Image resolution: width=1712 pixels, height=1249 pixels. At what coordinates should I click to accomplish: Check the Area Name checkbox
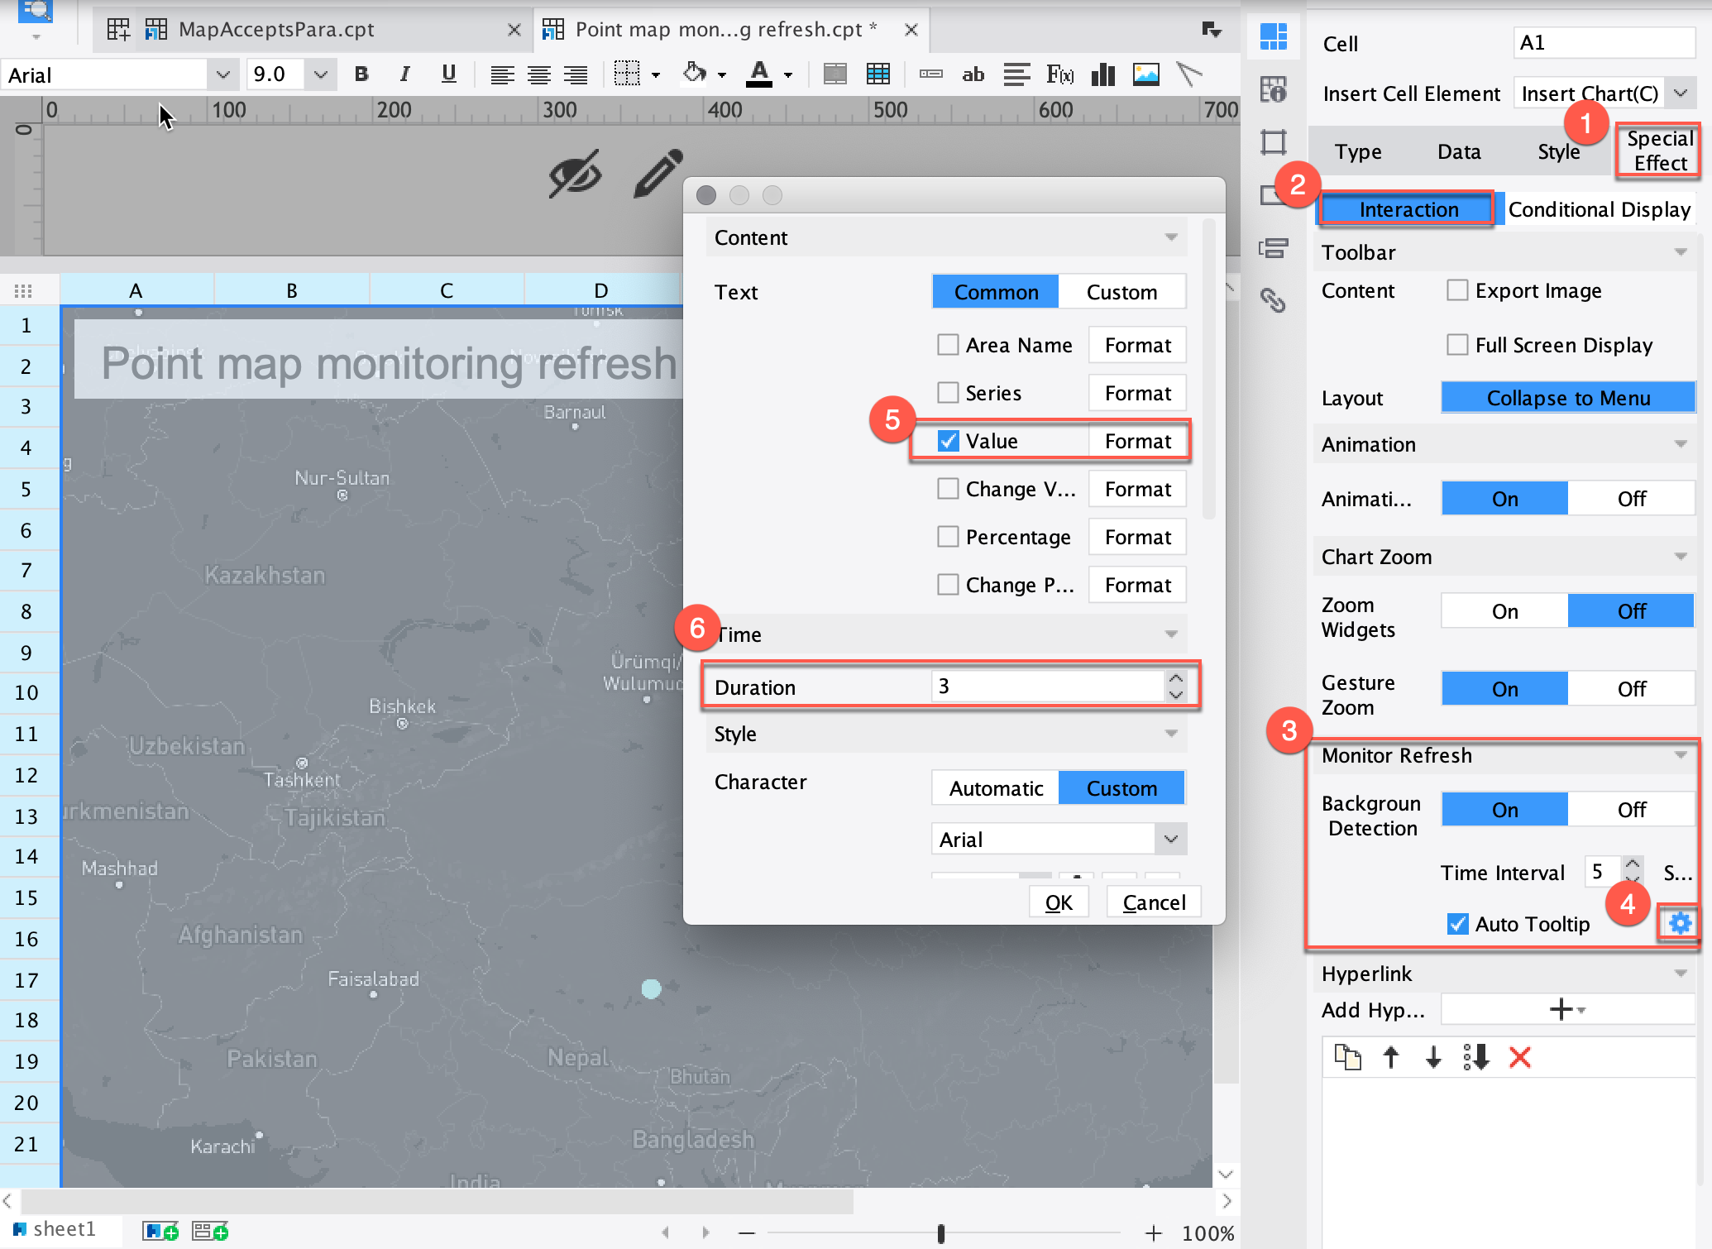[948, 345]
